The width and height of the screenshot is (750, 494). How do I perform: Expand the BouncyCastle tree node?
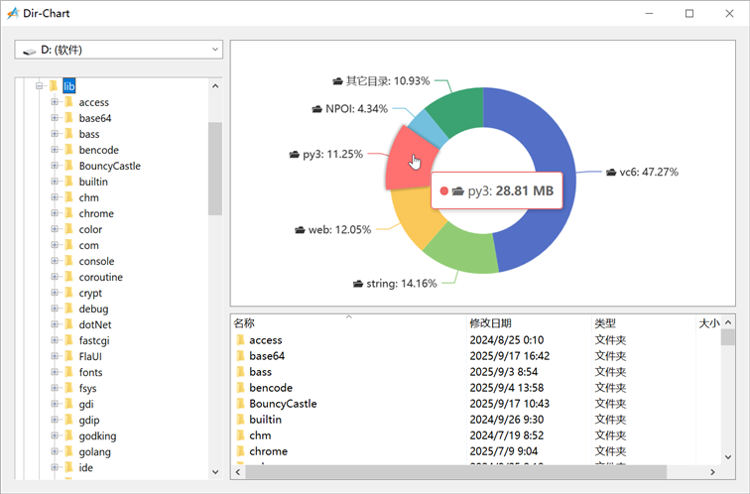(x=56, y=166)
